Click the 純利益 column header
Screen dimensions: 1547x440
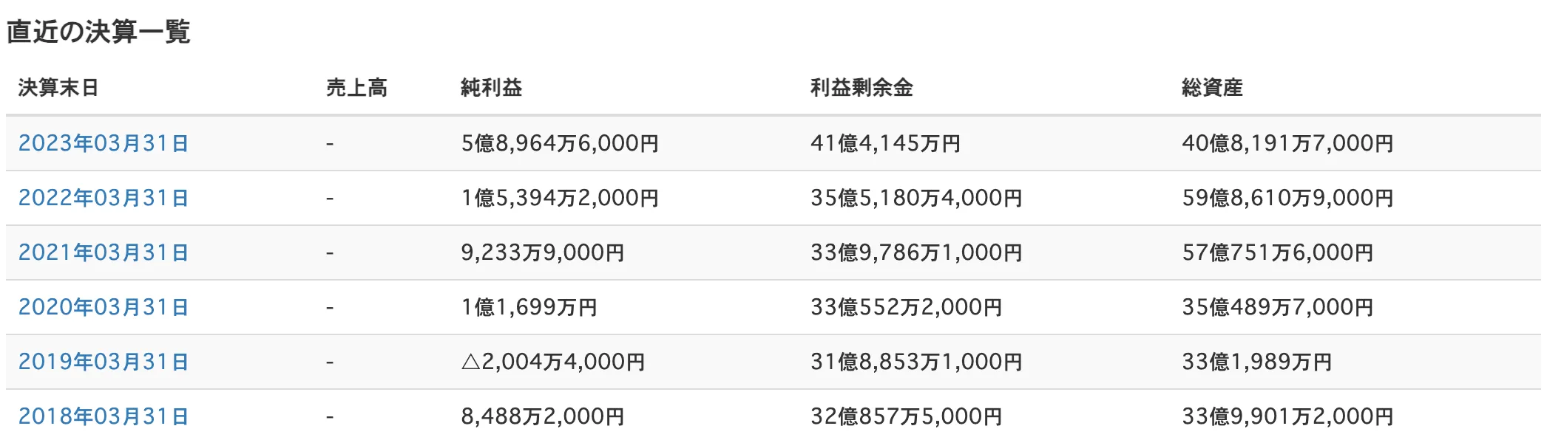click(x=491, y=88)
